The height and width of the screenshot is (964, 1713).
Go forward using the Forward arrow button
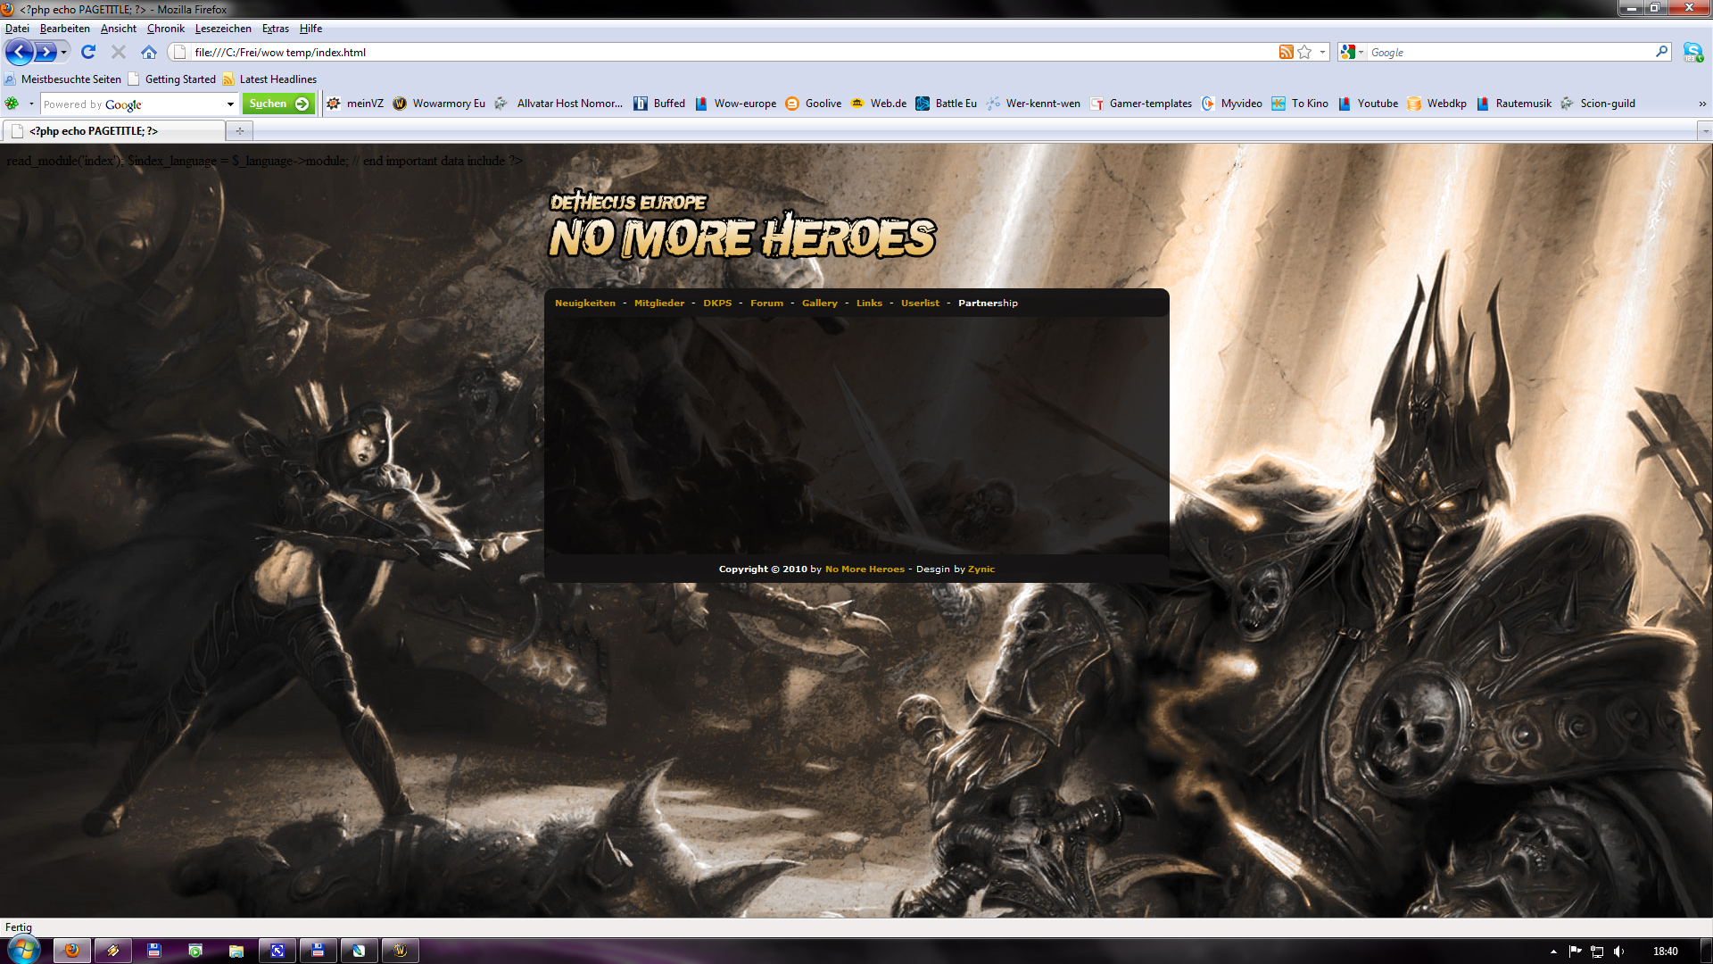pyautogui.click(x=46, y=52)
